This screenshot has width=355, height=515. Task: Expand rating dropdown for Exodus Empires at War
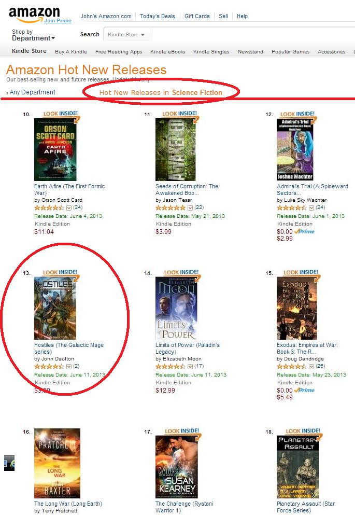[x=311, y=367]
